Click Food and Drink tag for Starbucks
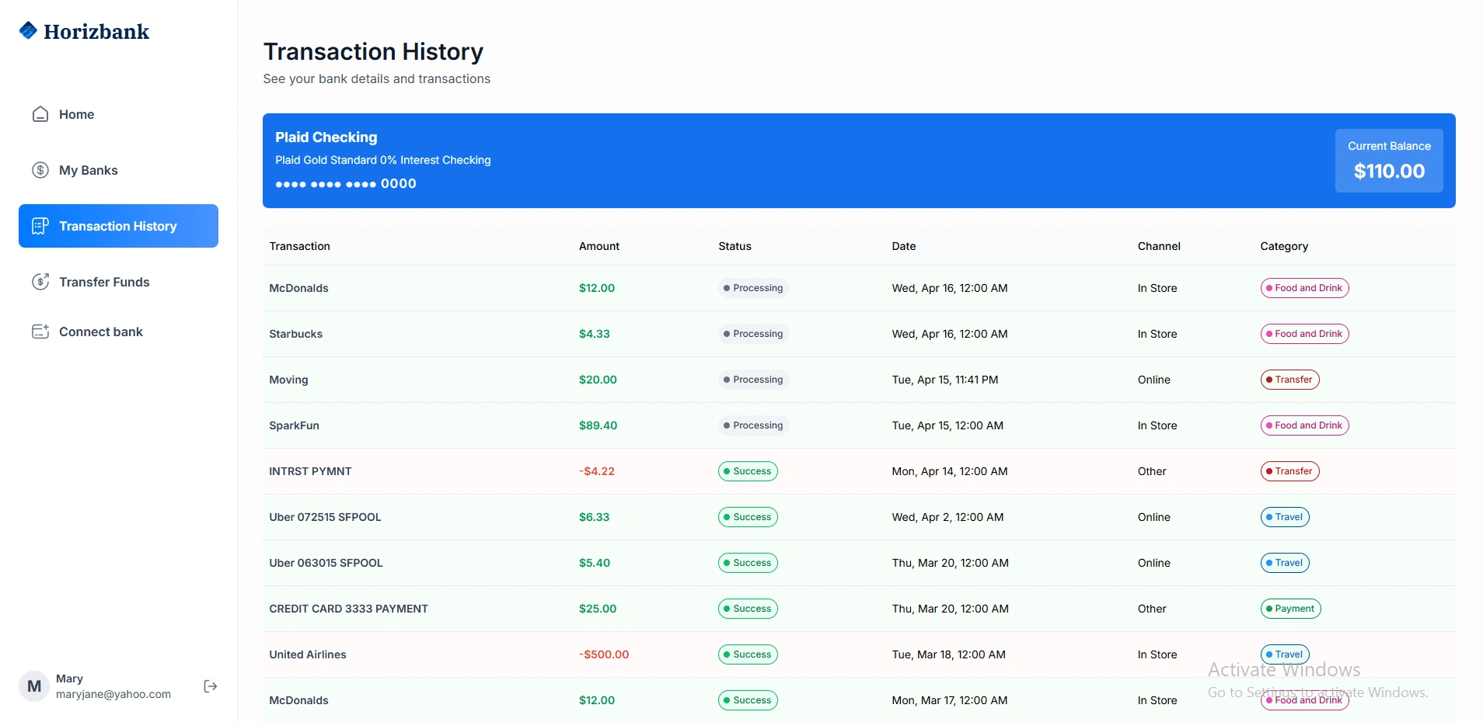Viewport: 1483px width, 722px height. click(1304, 334)
